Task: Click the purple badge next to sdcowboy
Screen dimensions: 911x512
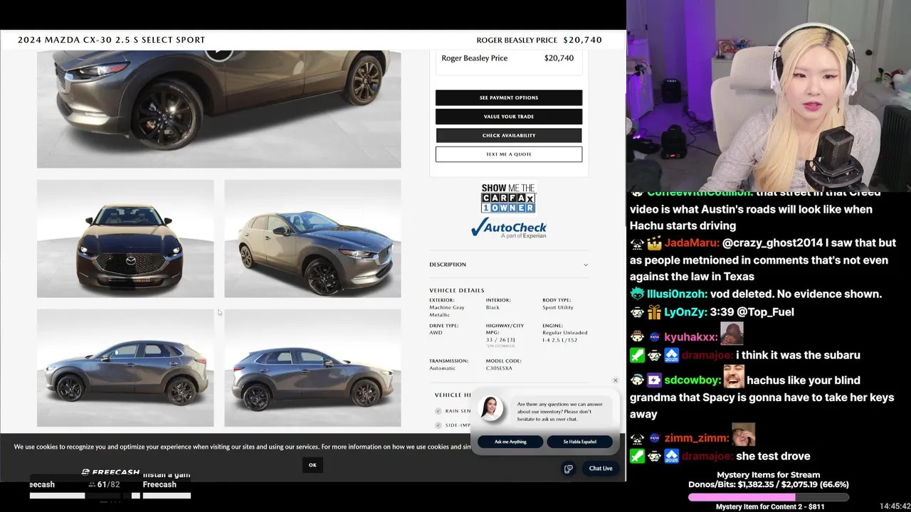Action: (x=655, y=380)
